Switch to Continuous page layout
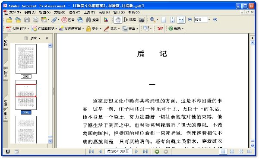This screenshot has height=159, width=259. [232, 151]
